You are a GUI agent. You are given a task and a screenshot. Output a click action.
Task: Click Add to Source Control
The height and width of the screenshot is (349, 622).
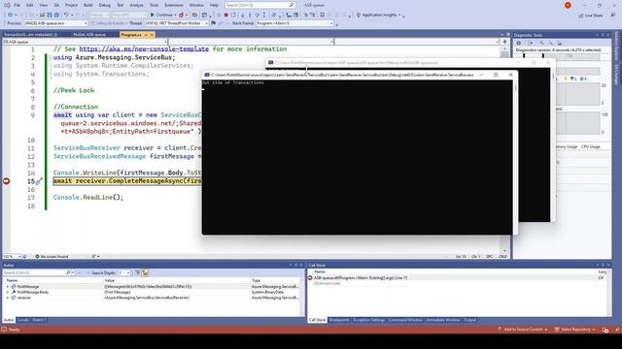pyautogui.click(x=523, y=330)
